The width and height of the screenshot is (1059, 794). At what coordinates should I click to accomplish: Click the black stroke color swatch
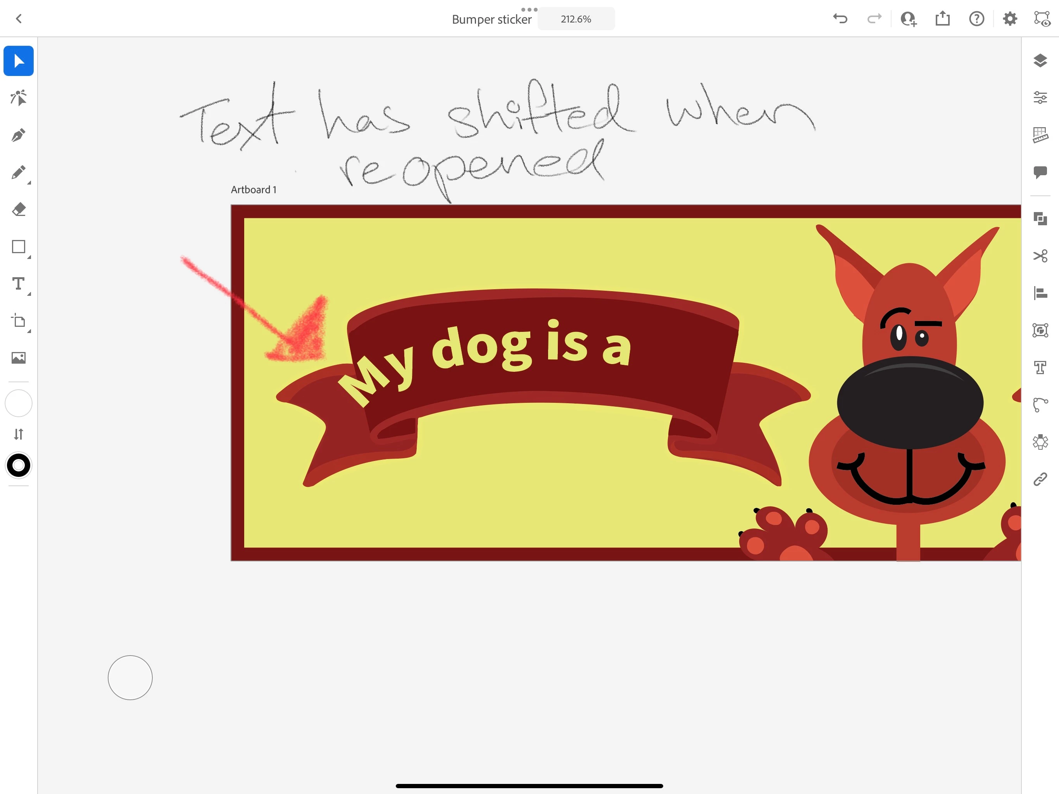(18, 465)
